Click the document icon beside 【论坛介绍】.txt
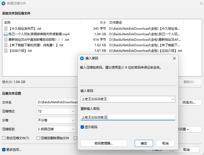 tap(6, 50)
